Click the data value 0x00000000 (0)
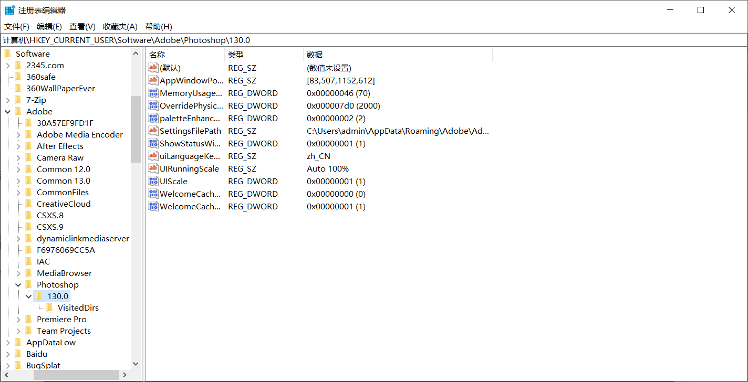 [336, 194]
